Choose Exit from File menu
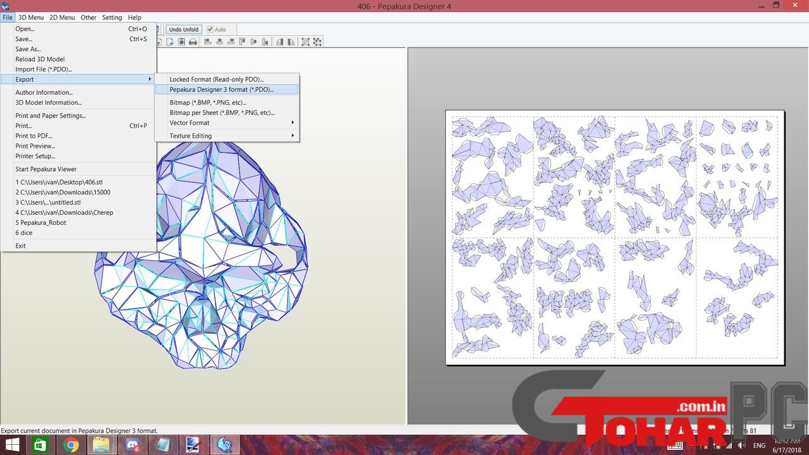The height and width of the screenshot is (455, 809). [78, 246]
